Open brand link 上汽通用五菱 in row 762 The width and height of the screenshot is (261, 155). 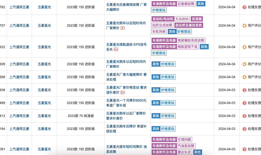click(19, 7)
